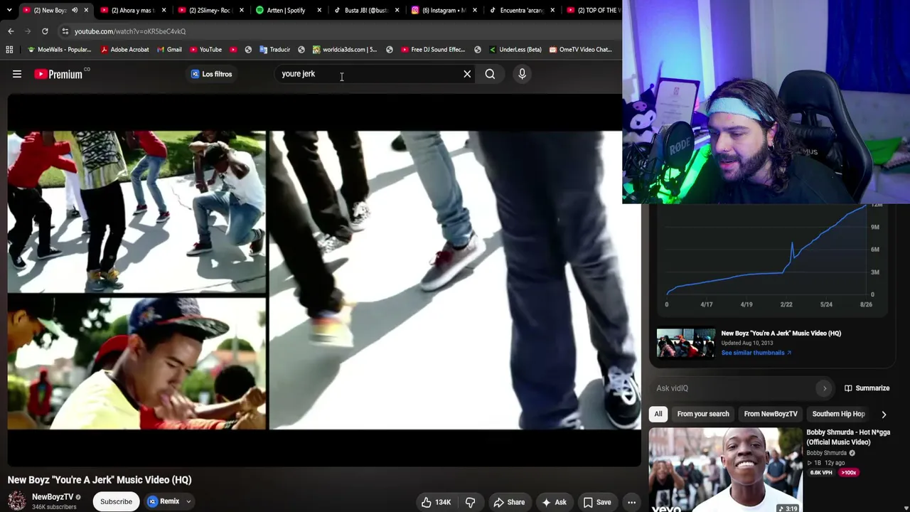Image resolution: width=910 pixels, height=512 pixels.
Task: Click the browser forward arrow
Action: tap(28, 31)
